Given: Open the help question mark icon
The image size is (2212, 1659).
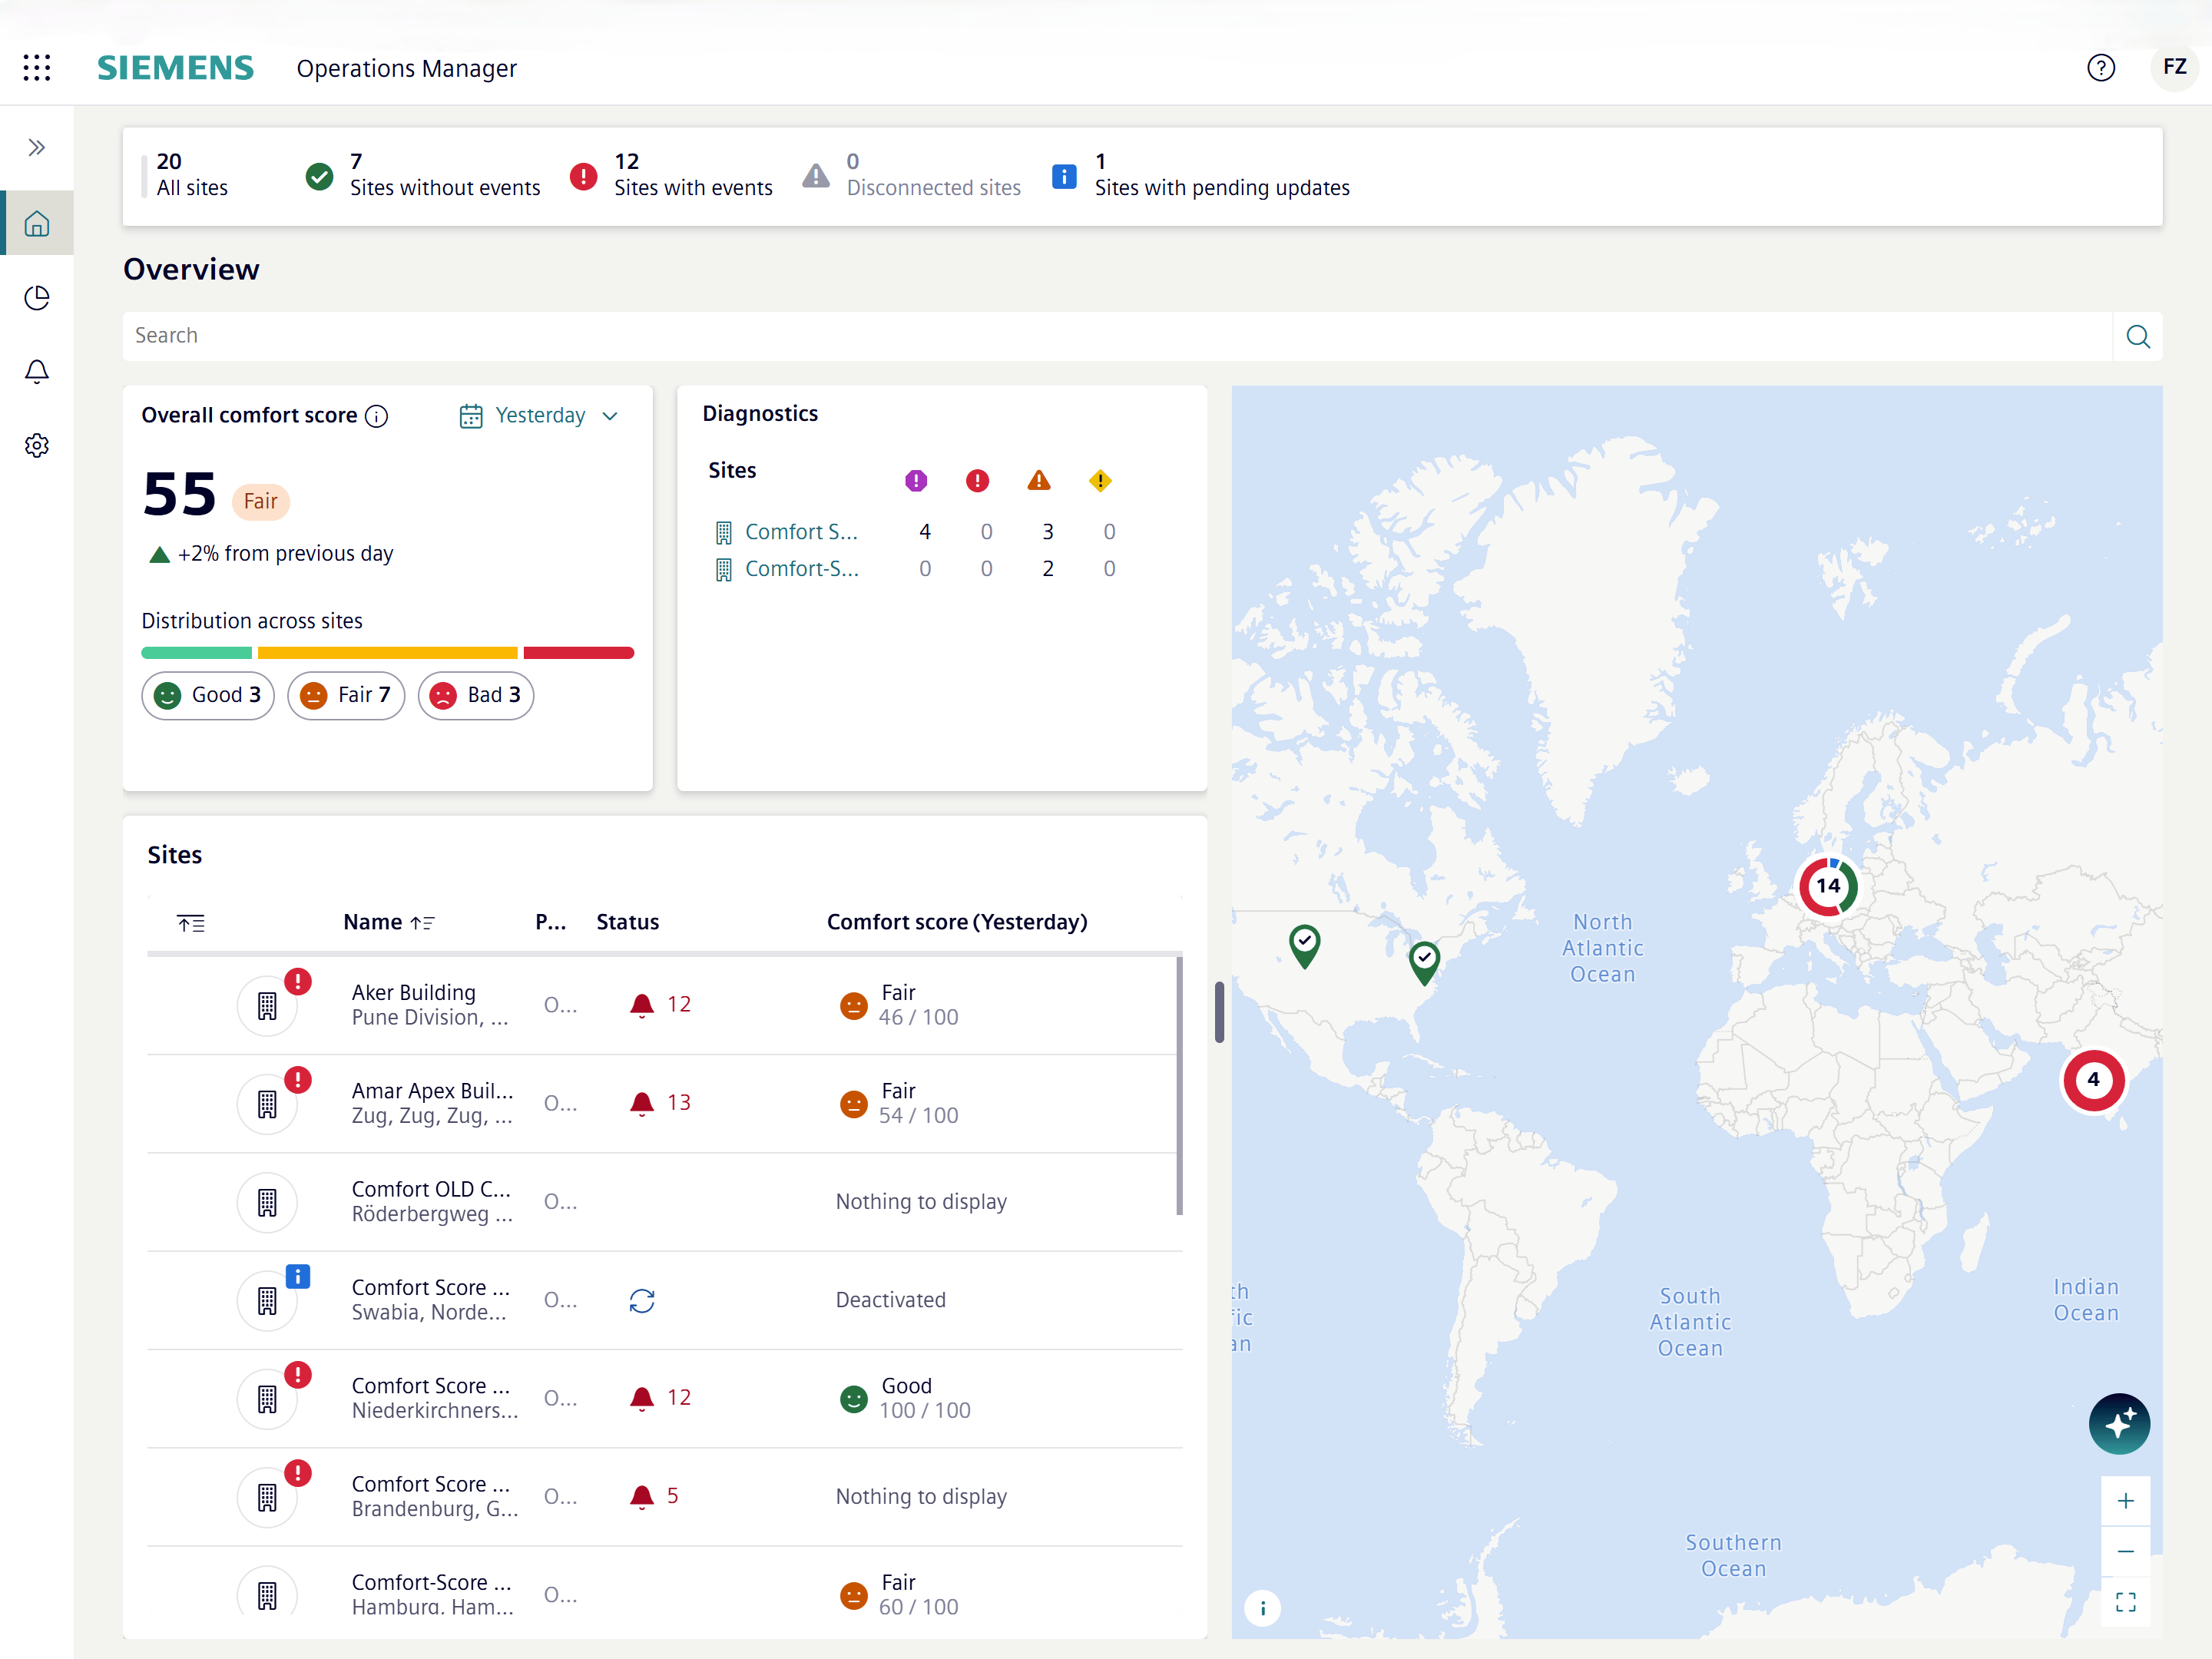Looking at the screenshot, I should point(2101,68).
